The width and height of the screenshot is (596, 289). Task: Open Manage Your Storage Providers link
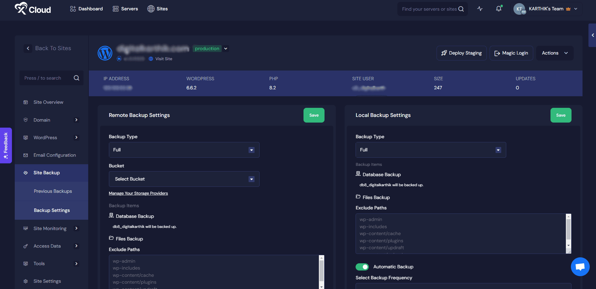pyautogui.click(x=138, y=193)
